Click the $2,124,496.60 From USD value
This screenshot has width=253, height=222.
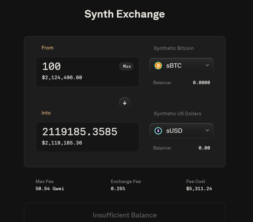click(62, 78)
